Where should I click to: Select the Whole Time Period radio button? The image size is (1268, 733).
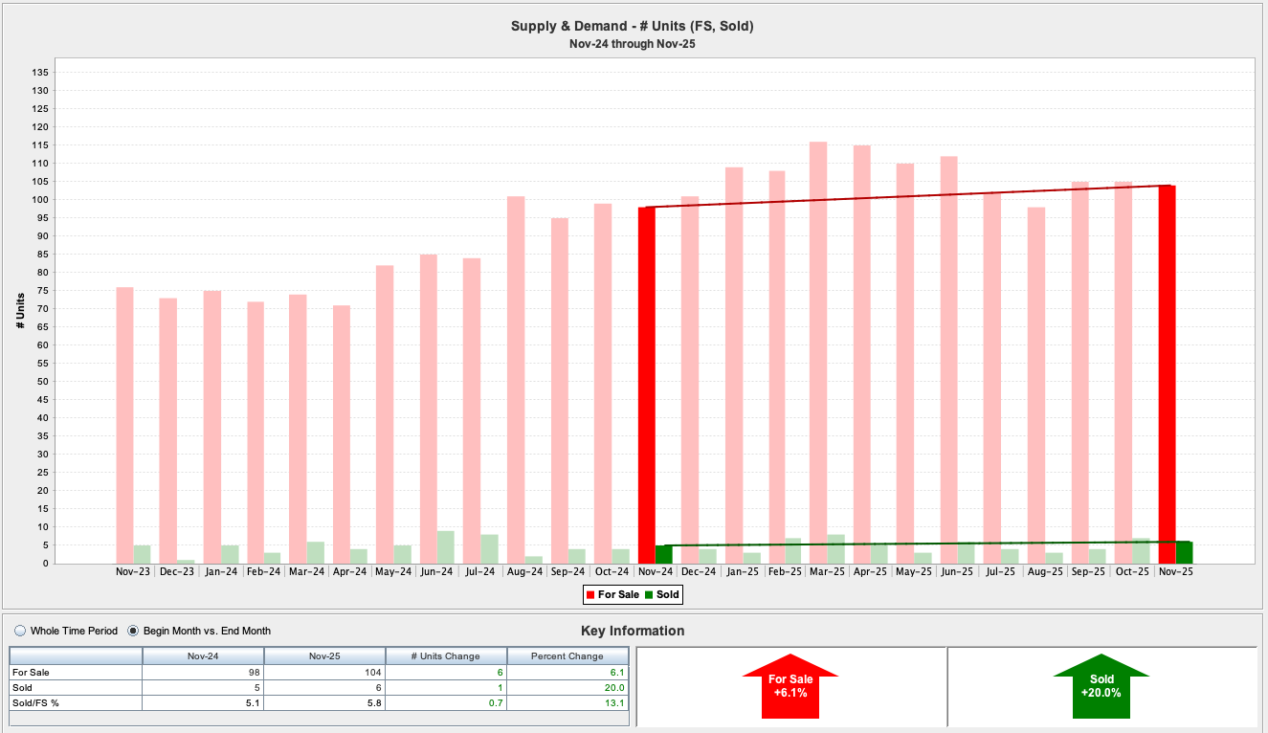(x=20, y=631)
